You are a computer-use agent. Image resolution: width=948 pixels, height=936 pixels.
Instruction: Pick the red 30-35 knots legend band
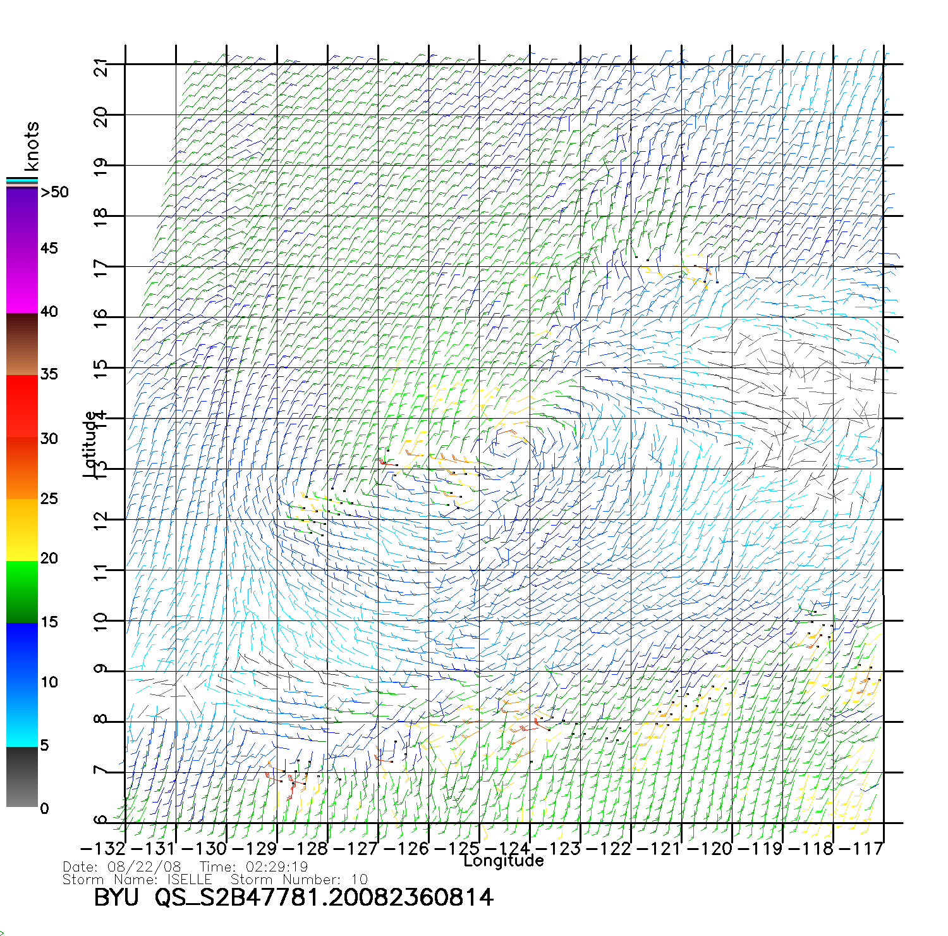[21, 406]
